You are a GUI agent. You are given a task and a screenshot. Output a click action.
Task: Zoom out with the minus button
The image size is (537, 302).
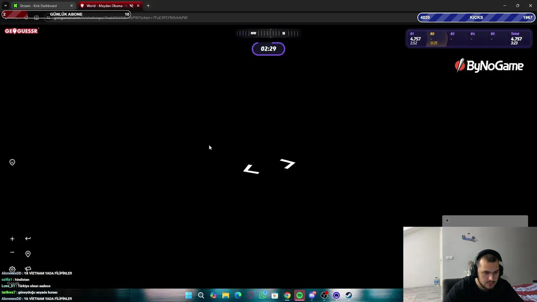pyautogui.click(x=12, y=253)
